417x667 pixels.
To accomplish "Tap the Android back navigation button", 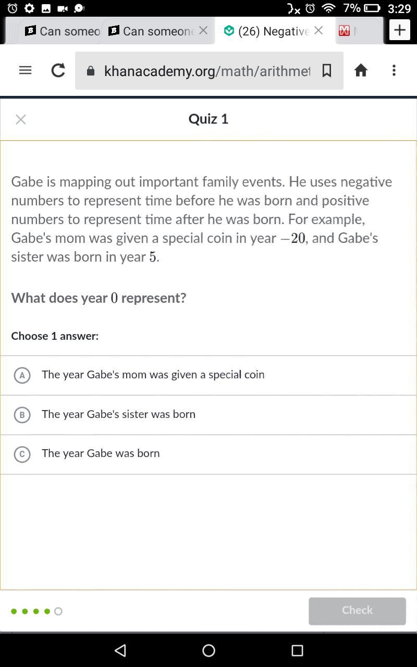I will coord(120,650).
